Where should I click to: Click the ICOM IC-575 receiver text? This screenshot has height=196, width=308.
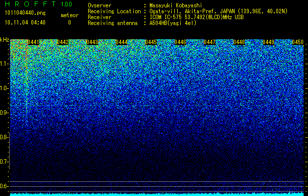tap(196, 17)
